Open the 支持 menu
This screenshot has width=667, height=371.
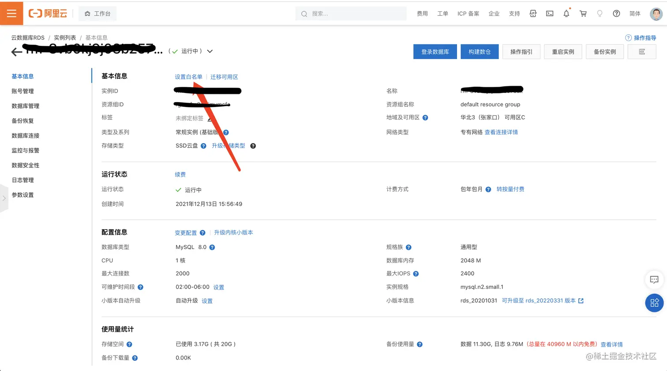pyautogui.click(x=514, y=14)
